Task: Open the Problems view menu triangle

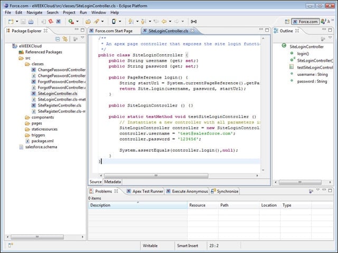Action: pos(318,190)
